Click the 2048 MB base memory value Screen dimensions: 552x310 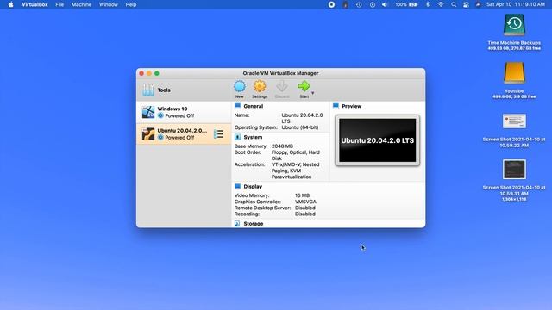[282, 146]
